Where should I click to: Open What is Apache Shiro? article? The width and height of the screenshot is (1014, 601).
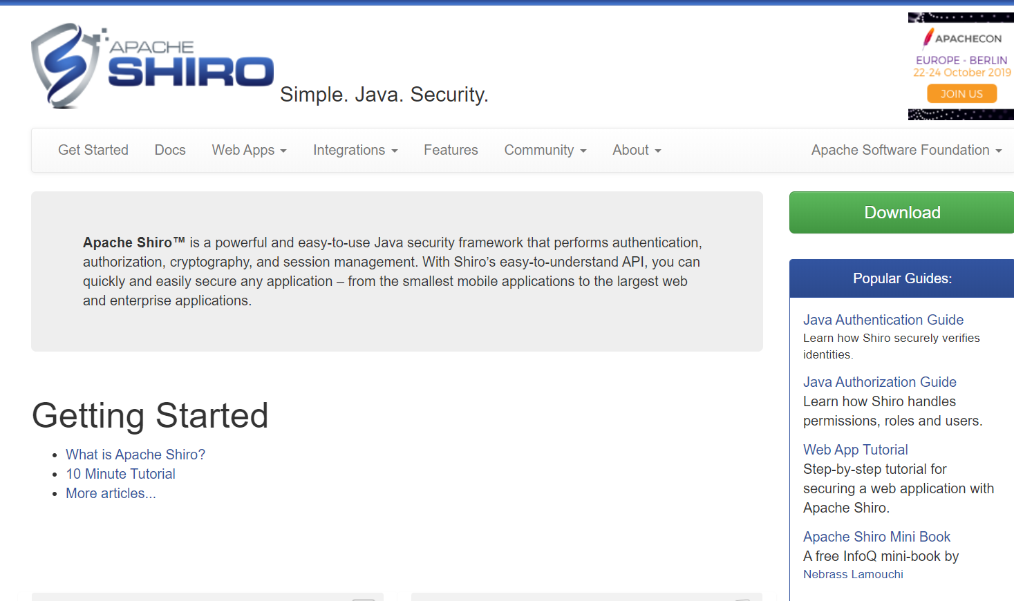click(x=135, y=455)
